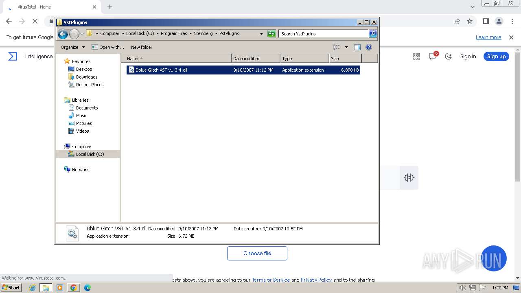Select Local Disk (C:) in the navigation pane
Image resolution: width=521 pixels, height=293 pixels.
(90, 154)
